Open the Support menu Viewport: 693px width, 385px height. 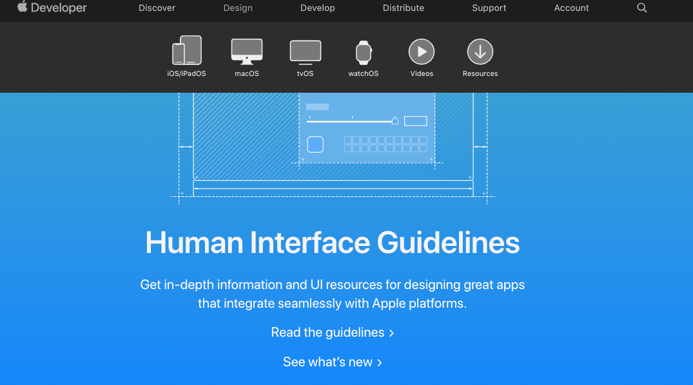(x=489, y=8)
